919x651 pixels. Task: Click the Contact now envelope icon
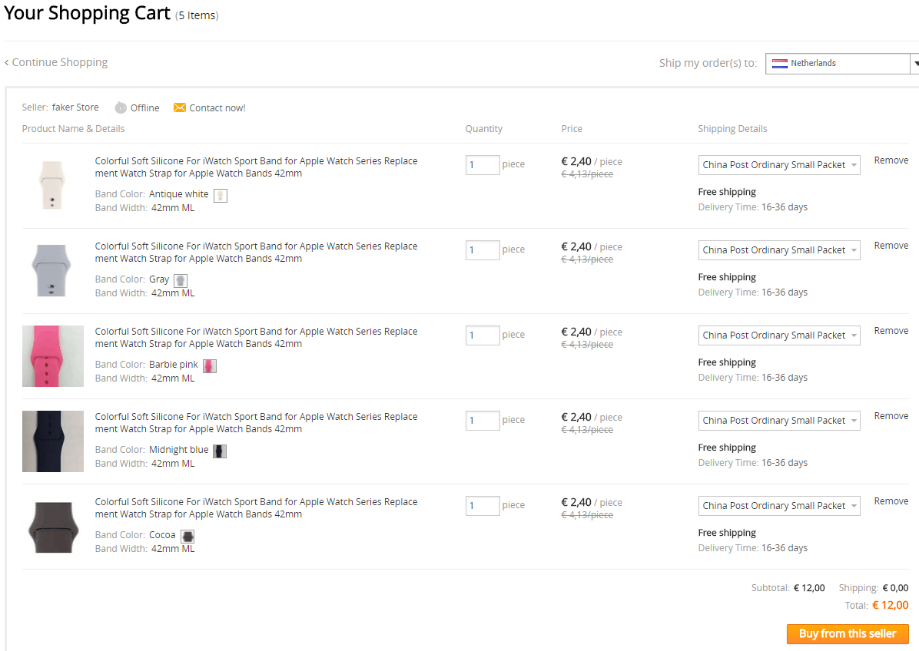pyautogui.click(x=180, y=107)
